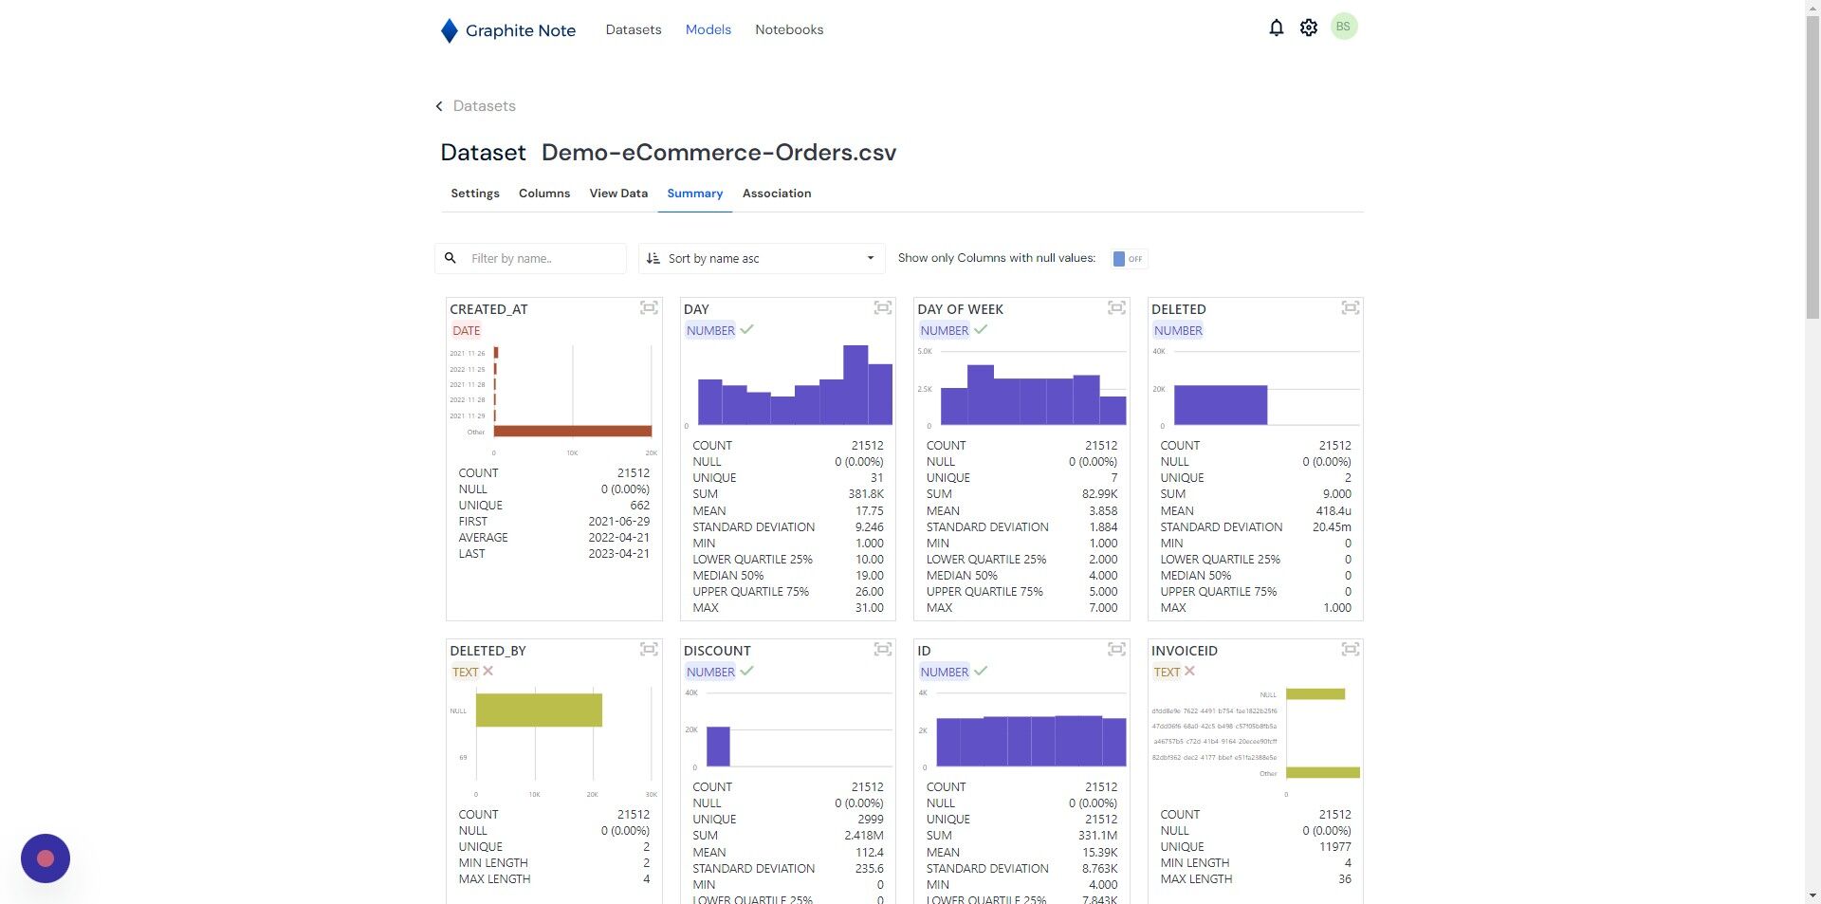
Task: Expand the INVOICEID card view
Action: [x=1351, y=650]
